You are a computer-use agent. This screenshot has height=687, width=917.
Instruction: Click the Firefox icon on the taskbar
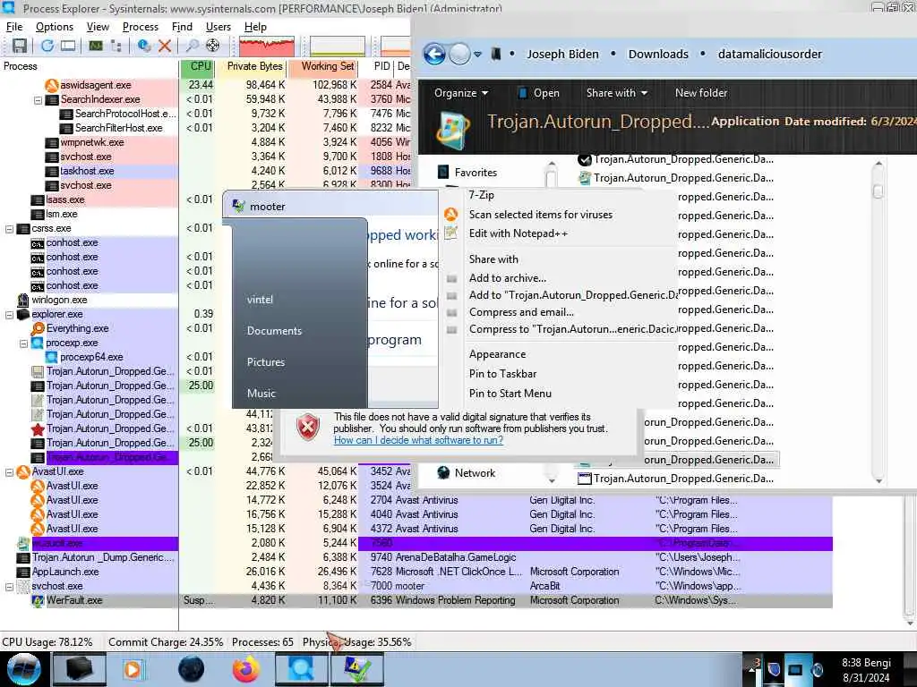[x=245, y=669]
